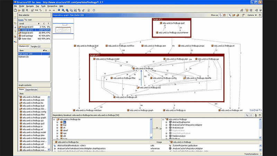Click scroll-down arrow of Graph contents list
Image resolution: width=277 pixels, height=156 pixels.
(49, 150)
